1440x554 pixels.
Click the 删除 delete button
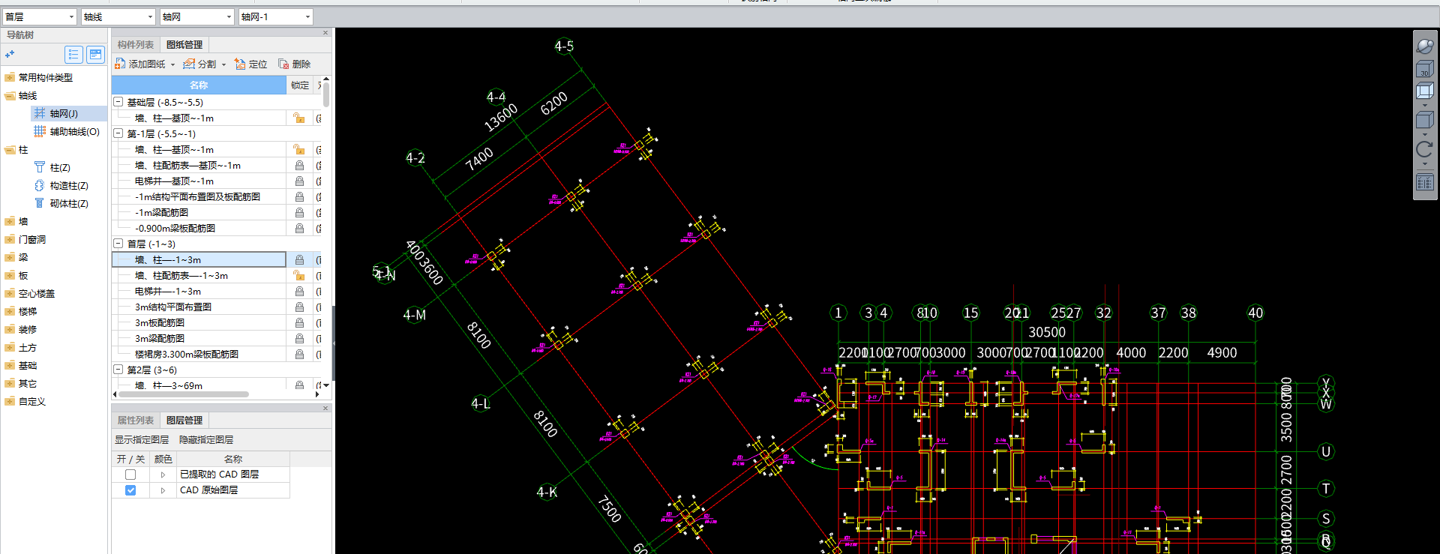coord(294,64)
